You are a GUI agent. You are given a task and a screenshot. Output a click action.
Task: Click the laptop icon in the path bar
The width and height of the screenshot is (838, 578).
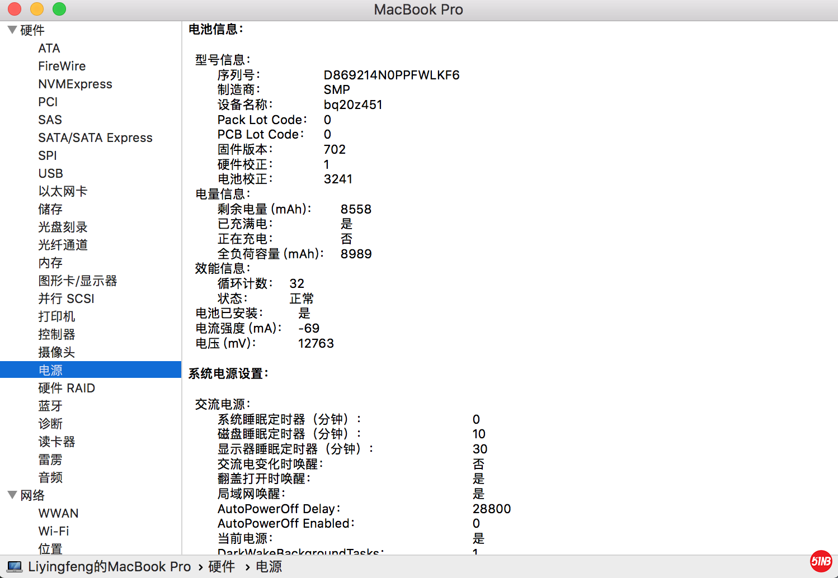pyautogui.click(x=15, y=567)
